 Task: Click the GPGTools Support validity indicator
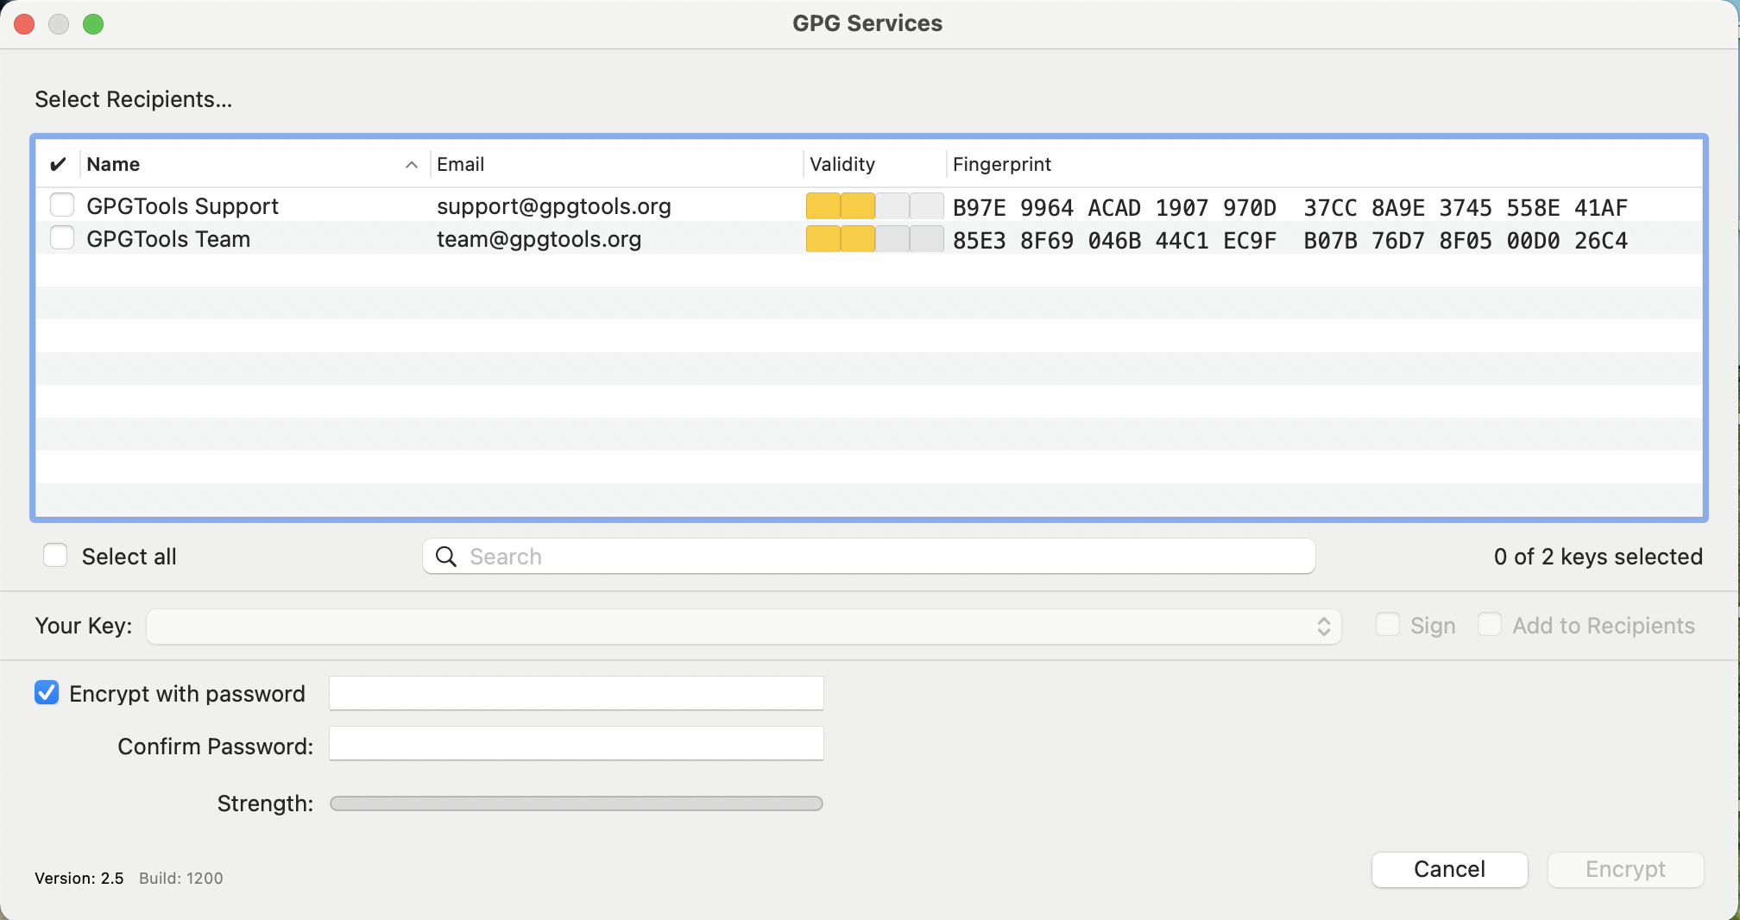(874, 206)
